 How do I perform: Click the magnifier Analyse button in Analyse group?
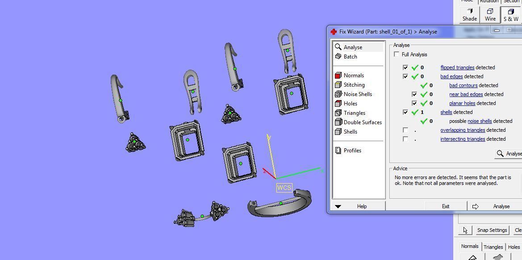[x=509, y=154]
